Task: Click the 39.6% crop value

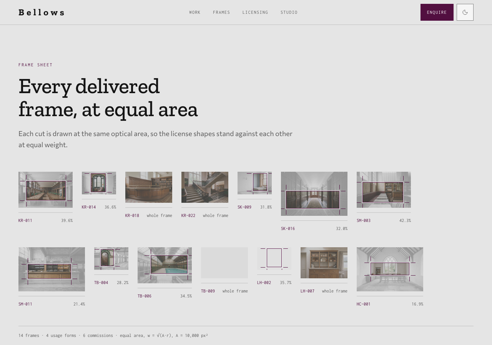Action: click(x=67, y=220)
